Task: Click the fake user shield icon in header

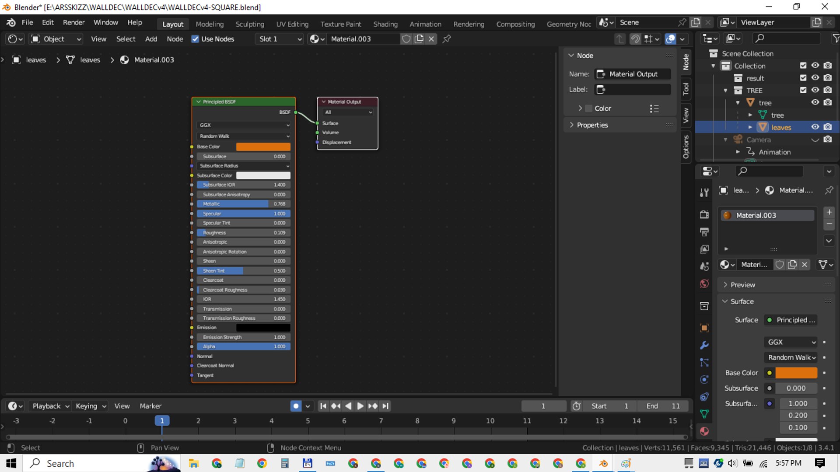Action: pos(406,39)
